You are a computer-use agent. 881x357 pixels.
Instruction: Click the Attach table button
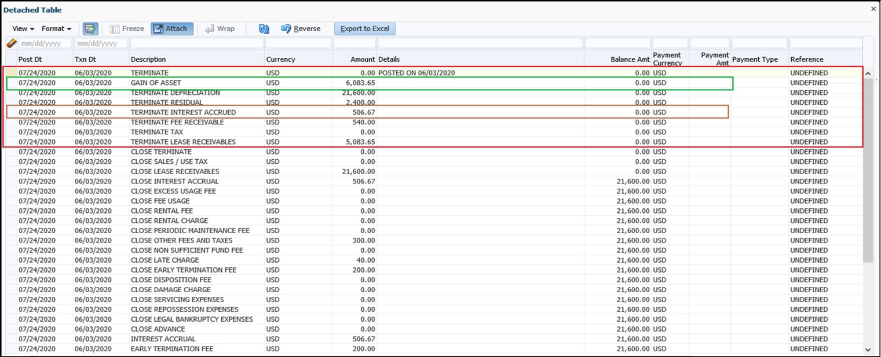point(172,29)
